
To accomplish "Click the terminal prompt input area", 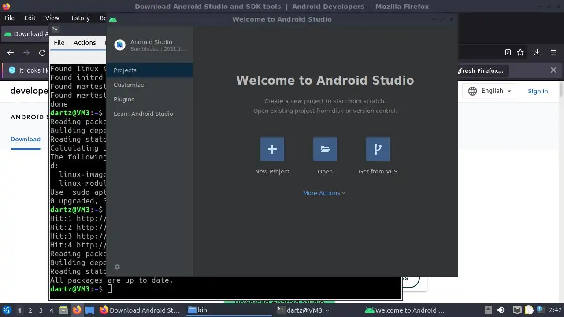I will tap(110, 289).
